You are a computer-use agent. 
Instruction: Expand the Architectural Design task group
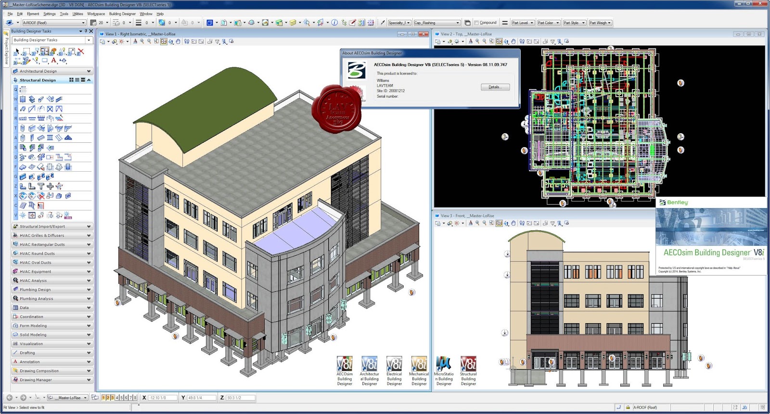point(52,71)
